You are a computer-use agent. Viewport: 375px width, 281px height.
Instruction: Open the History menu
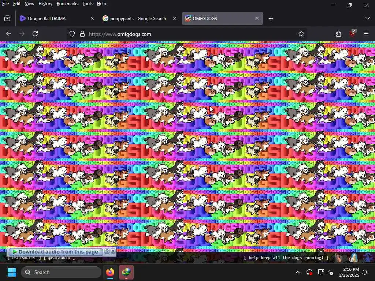tap(45, 4)
